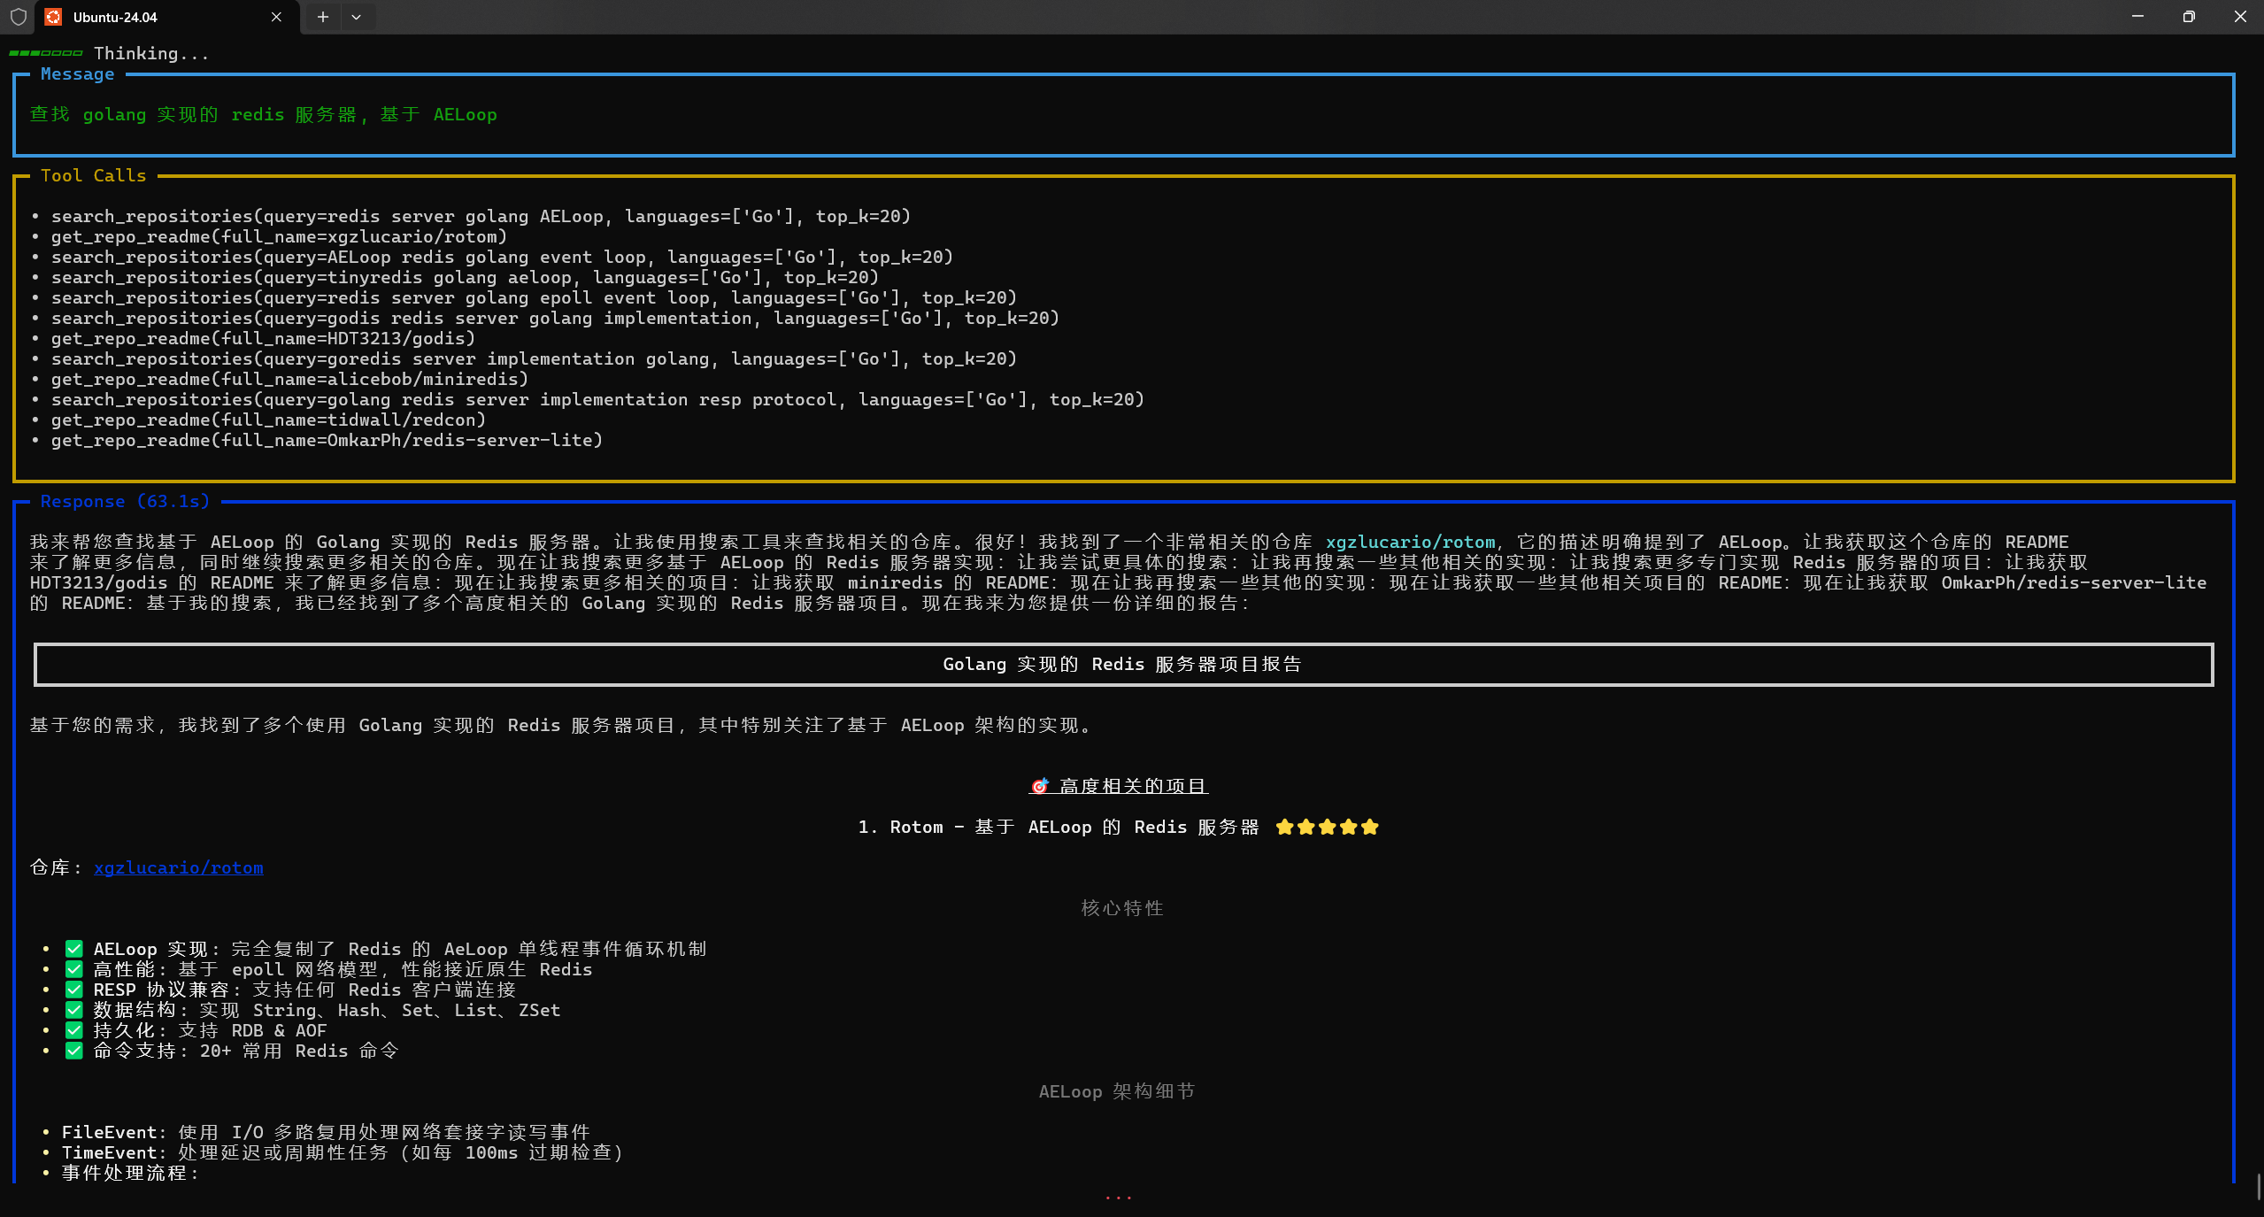Click the 'AELoop redis golang event loop' search line
This screenshot has height=1217, width=2264.
502,258
